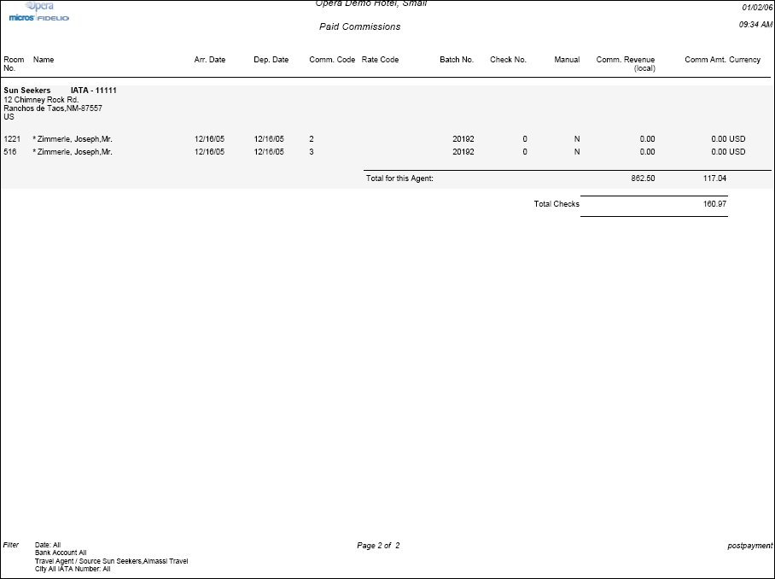
Task: Click Travel Agent / Source filter line
Action: (x=111, y=561)
